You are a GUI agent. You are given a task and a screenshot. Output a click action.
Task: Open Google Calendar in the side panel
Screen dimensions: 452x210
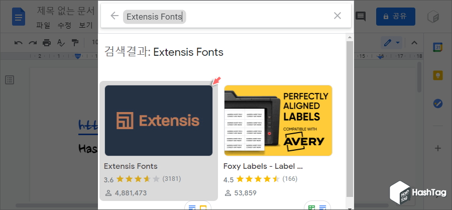click(437, 47)
